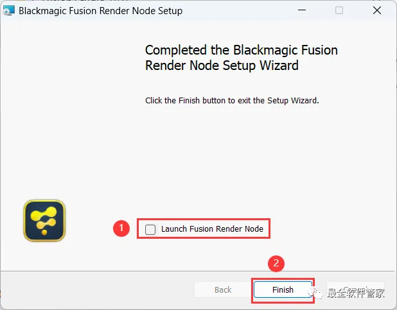397x310 pixels.
Task: Click the horizontal separator above the buttons
Action: tap(197, 271)
